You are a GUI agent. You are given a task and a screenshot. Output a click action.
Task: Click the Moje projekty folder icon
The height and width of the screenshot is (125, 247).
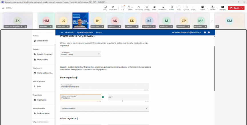pos(35,60)
